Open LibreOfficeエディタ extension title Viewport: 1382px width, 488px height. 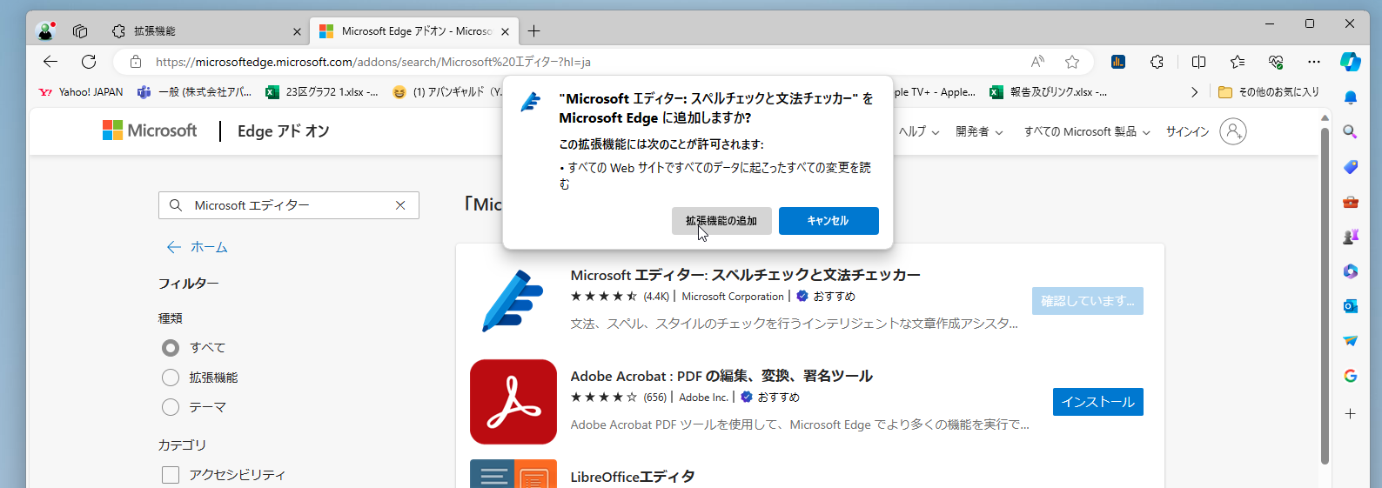pos(633,477)
